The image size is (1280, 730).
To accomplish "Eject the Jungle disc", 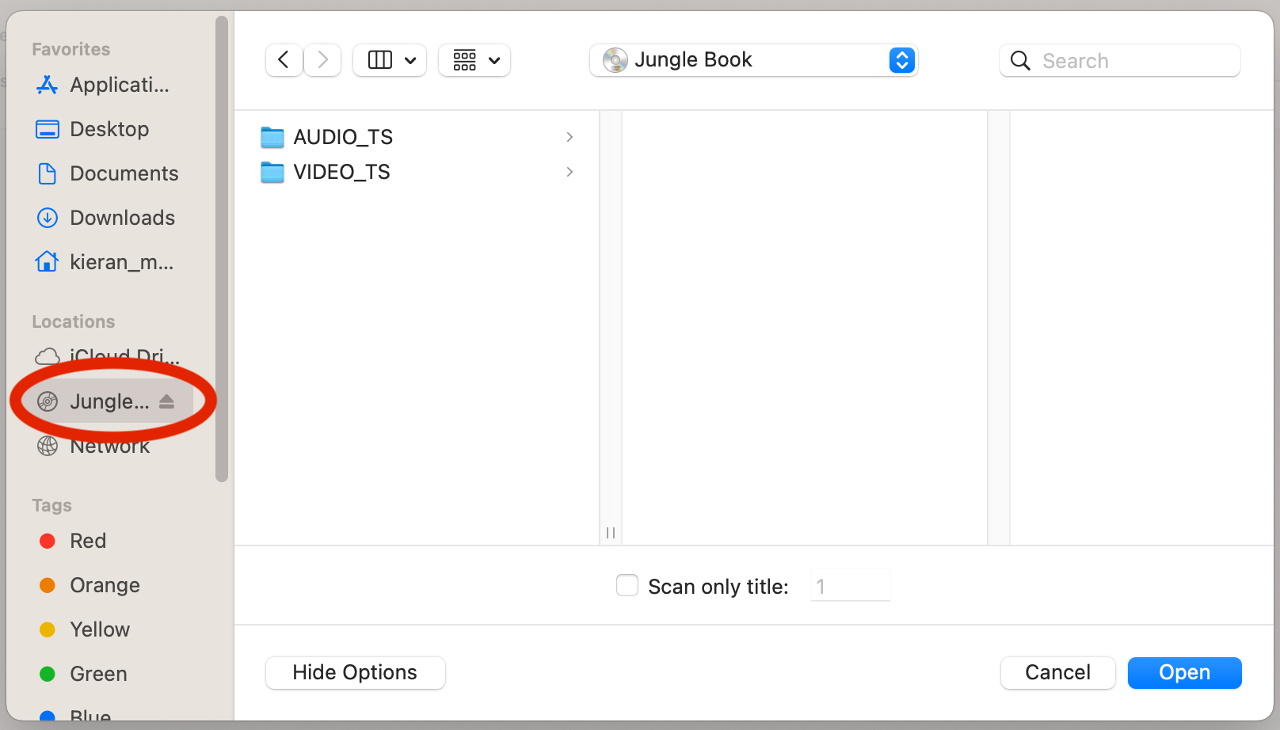I will (x=166, y=401).
